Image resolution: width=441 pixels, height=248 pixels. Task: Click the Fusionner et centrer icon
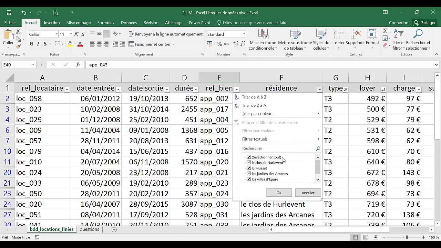coord(132,44)
